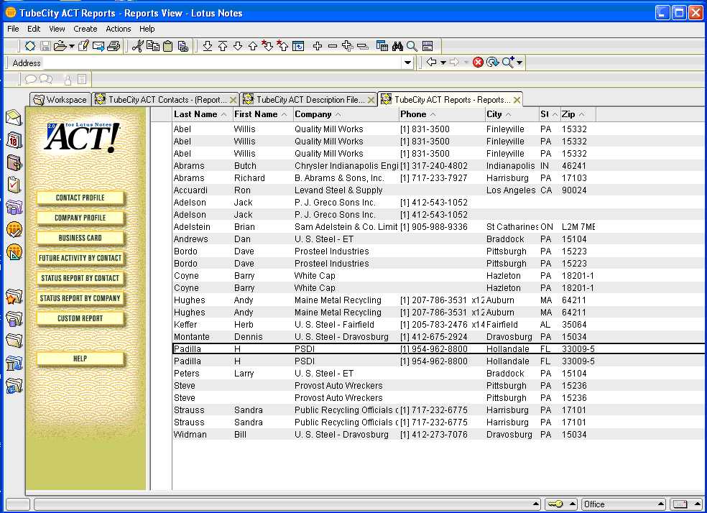Click the HELP button
Image resolution: width=707 pixels, height=513 pixels.
(x=80, y=359)
